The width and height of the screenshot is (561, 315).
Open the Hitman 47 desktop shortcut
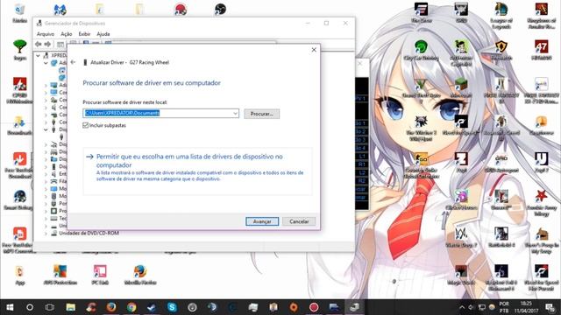(x=541, y=50)
